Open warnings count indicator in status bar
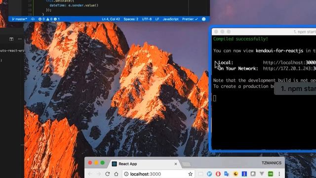316x178 pixels. coord(49,19)
